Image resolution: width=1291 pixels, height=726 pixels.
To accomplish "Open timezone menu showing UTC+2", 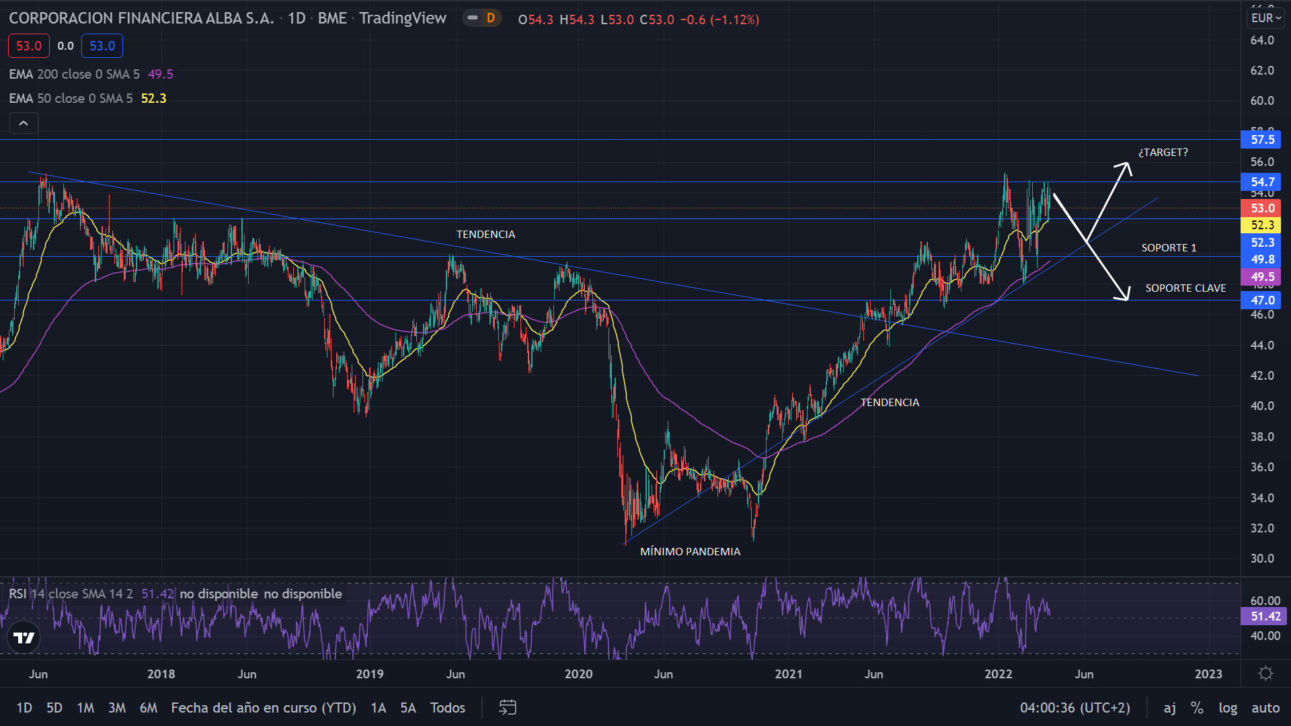I will coord(1074,707).
